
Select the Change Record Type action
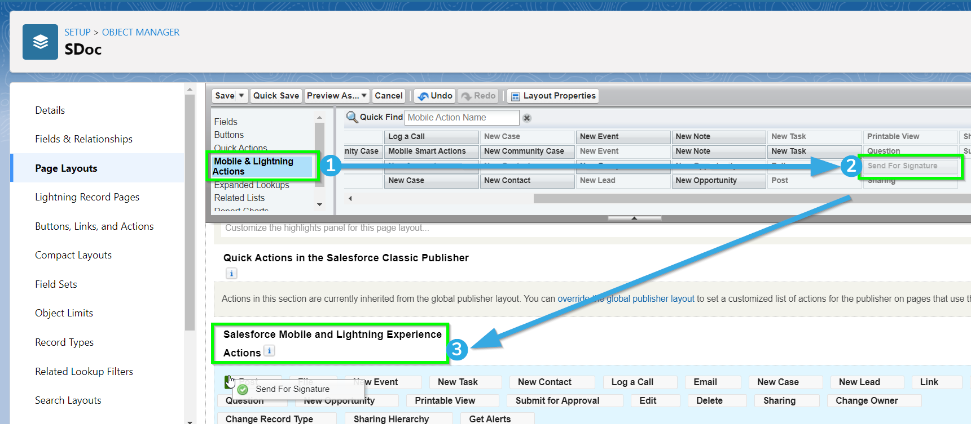pyautogui.click(x=277, y=419)
